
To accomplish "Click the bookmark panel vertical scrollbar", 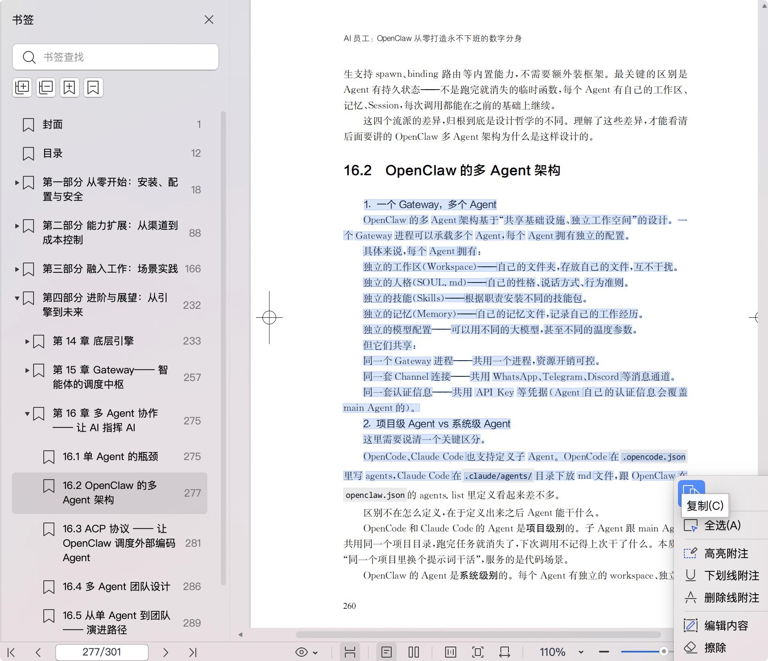I will tap(223, 348).
